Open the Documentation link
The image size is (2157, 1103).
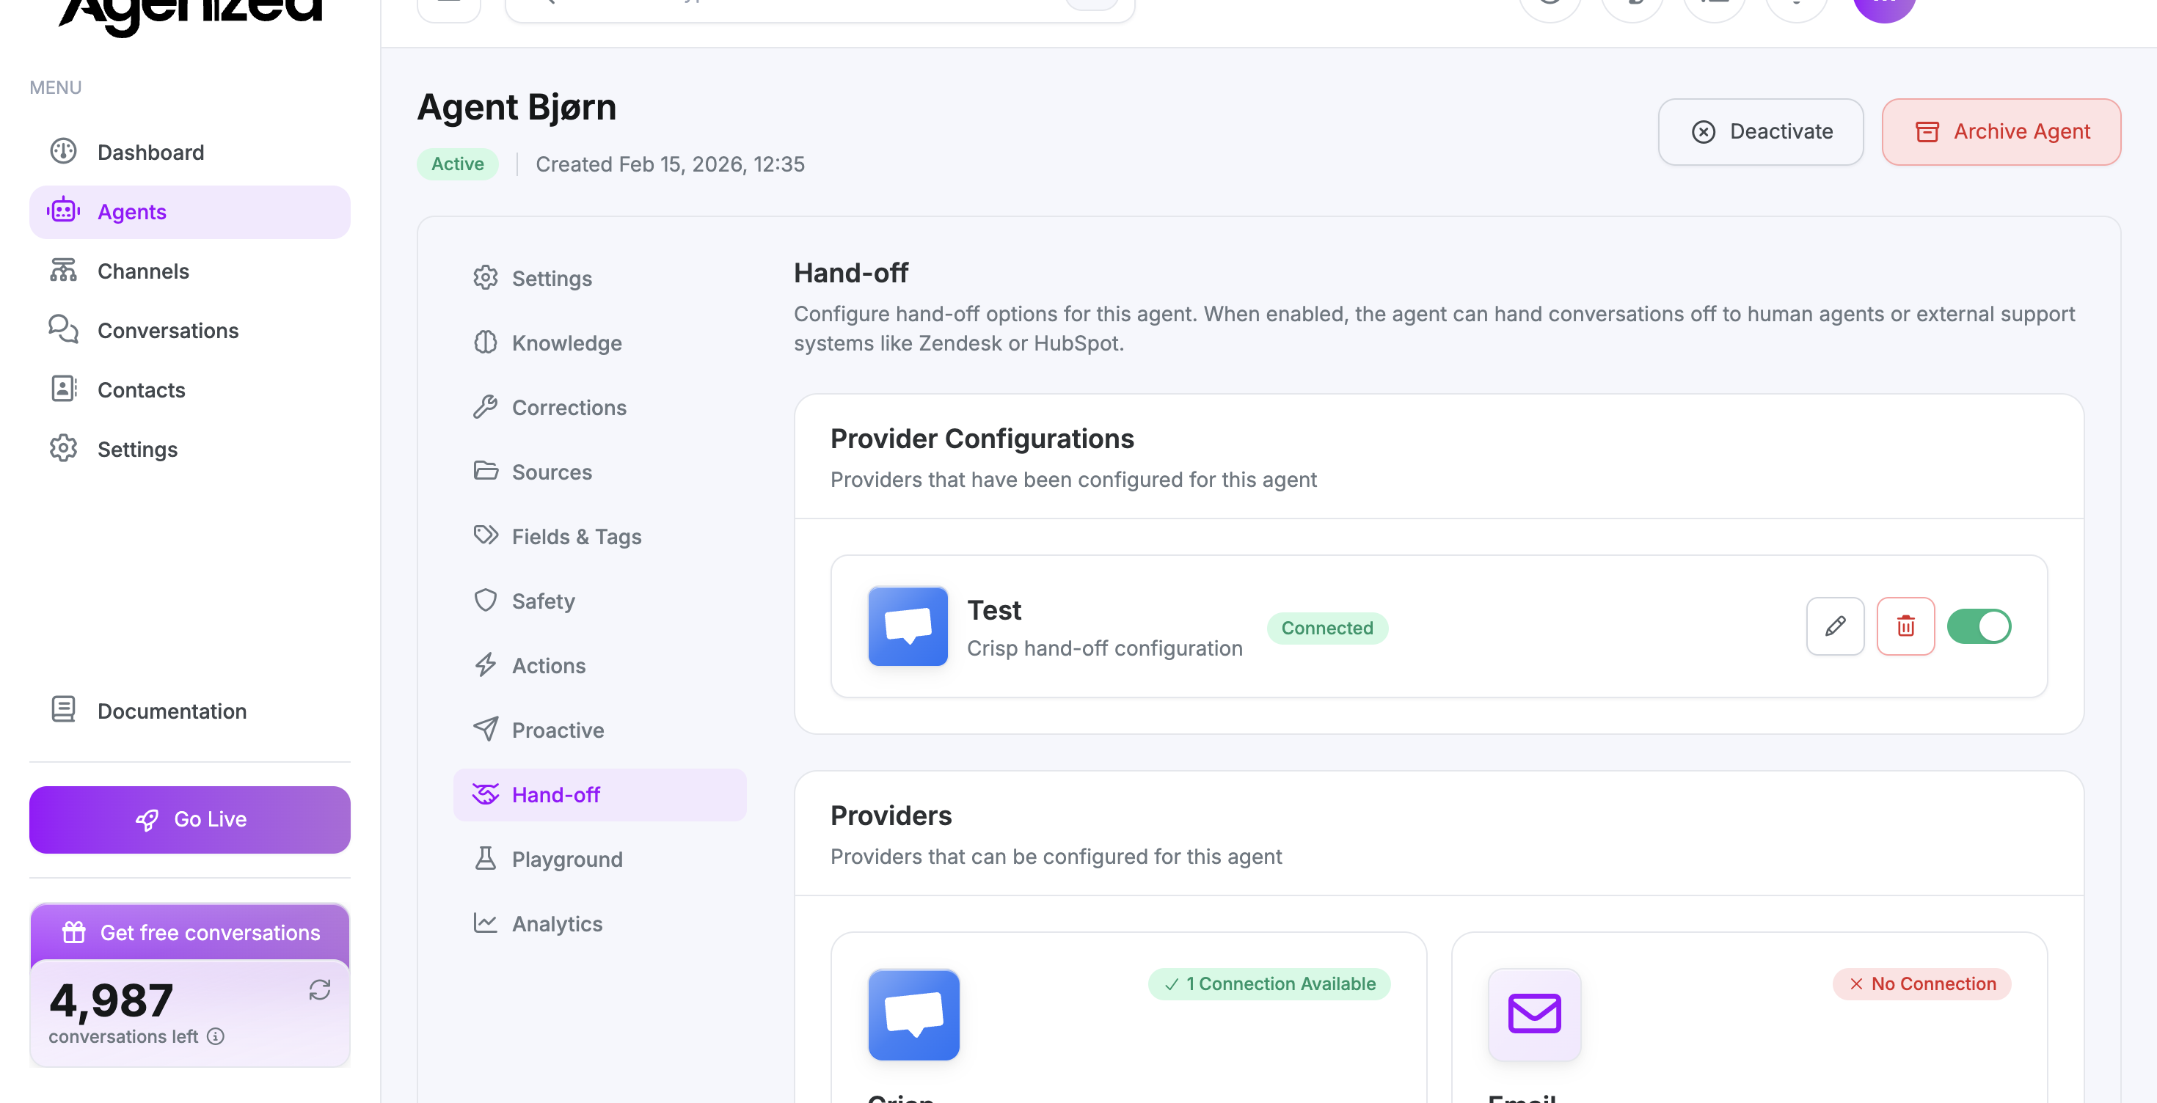172,711
